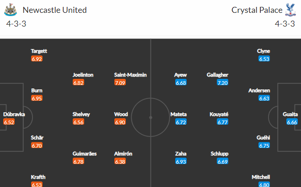Select player Saint-Maximin on the pitch
This screenshot has height=187, width=301.
coord(130,75)
